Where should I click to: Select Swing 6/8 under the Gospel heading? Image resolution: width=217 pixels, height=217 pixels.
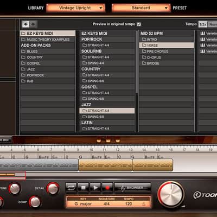click(107, 99)
